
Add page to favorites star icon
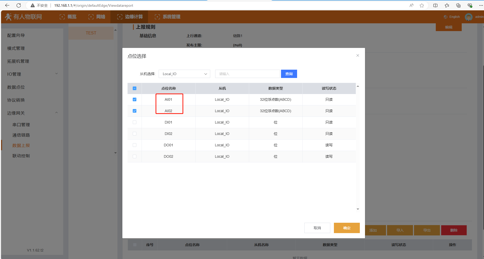coord(422,5)
